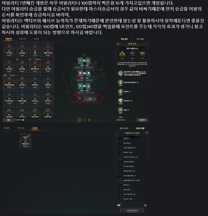Viewport: 208px width, 216px height.
Task: Pick the blue 영혼 베기 52/60 ability card
Action: (35, 82)
